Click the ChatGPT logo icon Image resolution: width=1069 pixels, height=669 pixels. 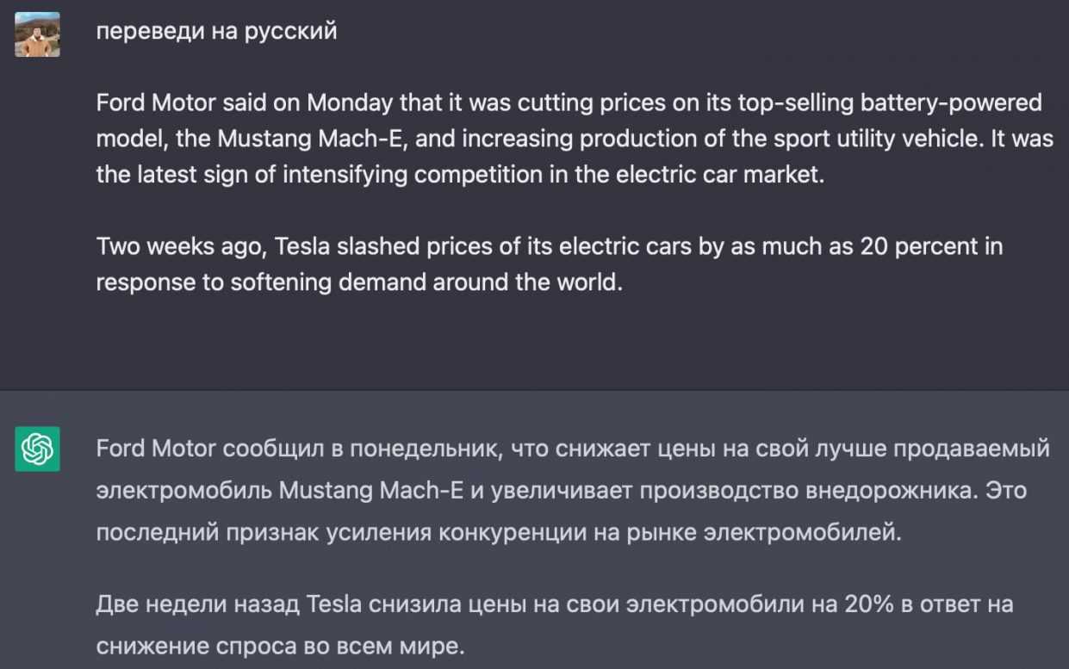pos(37,449)
